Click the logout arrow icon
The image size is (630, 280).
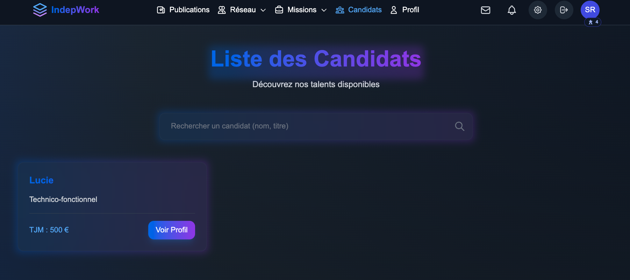(x=564, y=10)
